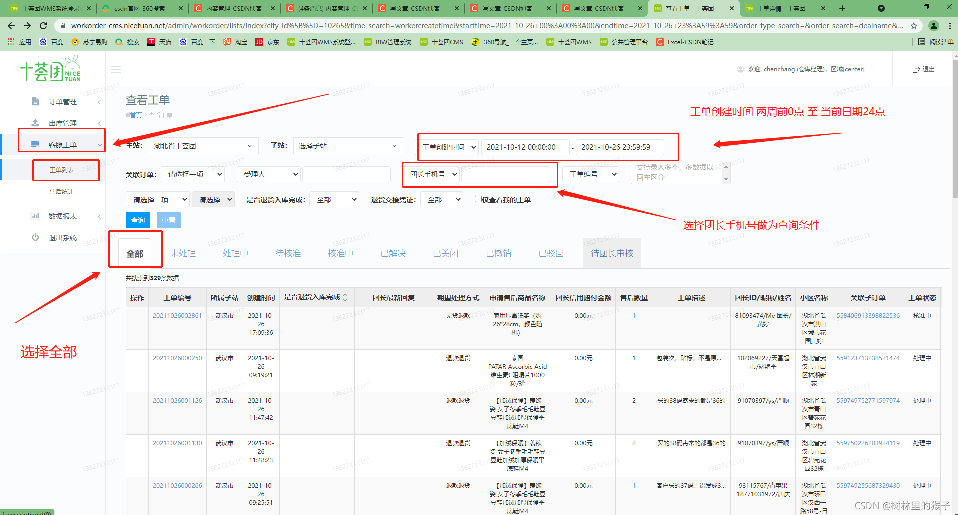The width and height of the screenshot is (958, 515).
Task: Select the 处理中 status tab
Action: point(235,253)
